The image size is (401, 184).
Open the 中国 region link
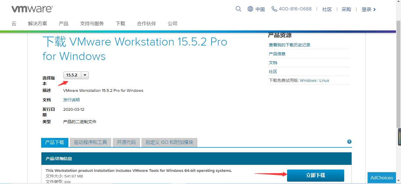260,9
